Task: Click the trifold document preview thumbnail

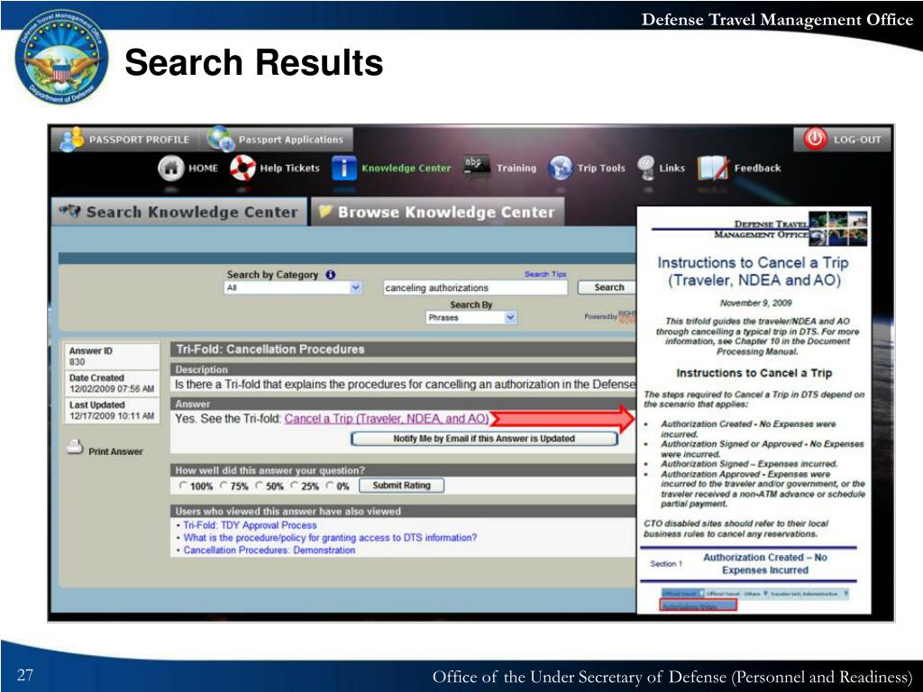Action: pyautogui.click(x=754, y=410)
